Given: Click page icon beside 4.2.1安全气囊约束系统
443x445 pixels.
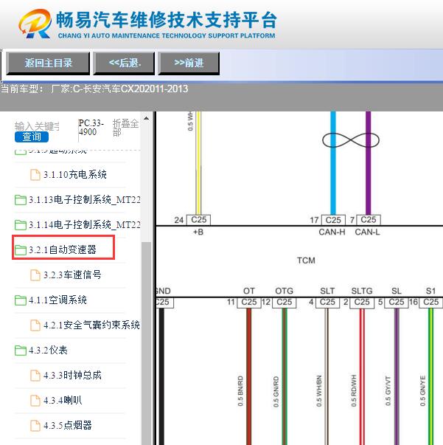Looking at the screenshot, I should click(x=35, y=325).
